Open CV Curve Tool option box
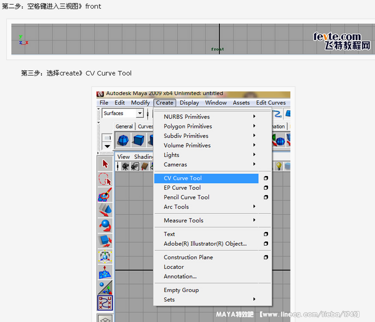Image resolution: width=375 pixels, height=322 pixels. click(x=265, y=178)
